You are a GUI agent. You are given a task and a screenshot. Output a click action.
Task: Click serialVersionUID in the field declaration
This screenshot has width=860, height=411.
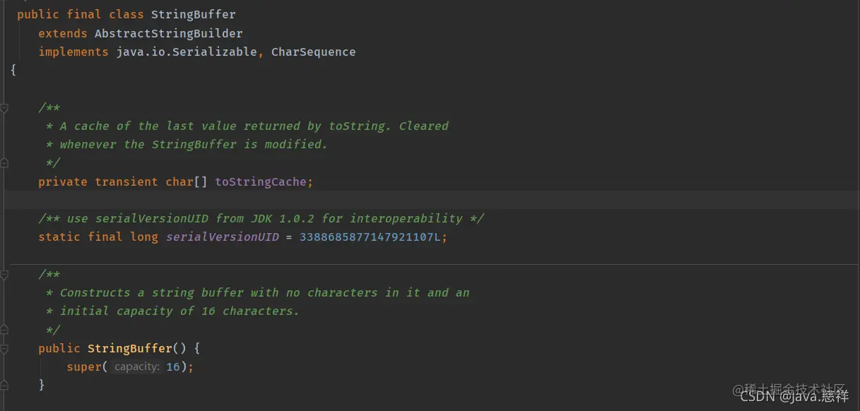[x=222, y=237]
